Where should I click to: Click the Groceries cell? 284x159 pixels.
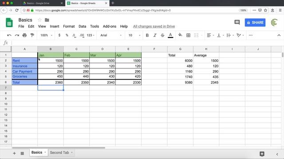[x=25, y=76]
